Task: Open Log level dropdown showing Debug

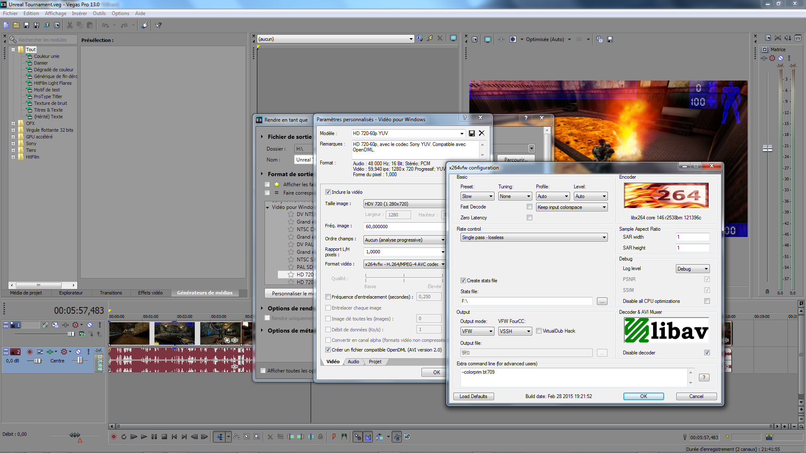Action: point(693,269)
